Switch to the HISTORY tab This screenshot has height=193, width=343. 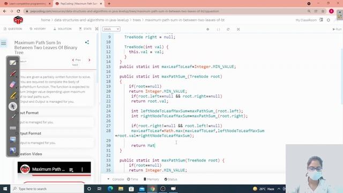38,28
